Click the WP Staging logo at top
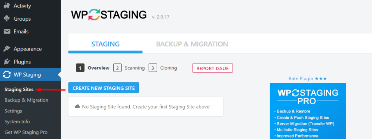This screenshot has width=372, height=139. [109, 15]
